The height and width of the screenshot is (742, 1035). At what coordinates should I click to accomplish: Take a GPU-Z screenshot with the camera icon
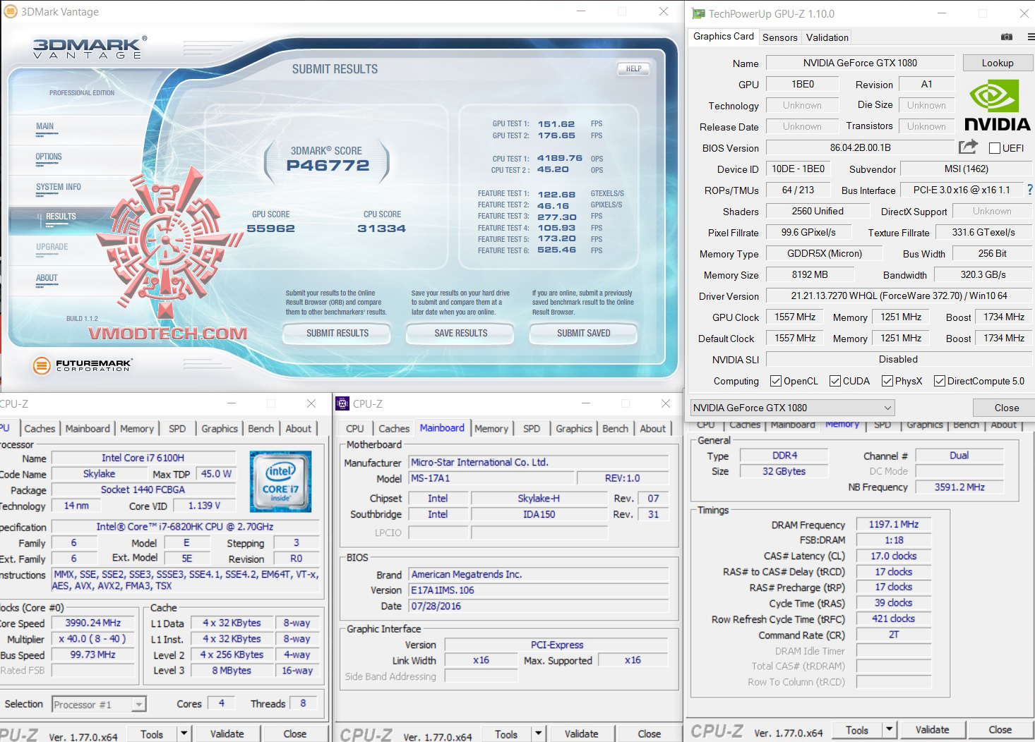click(1007, 37)
